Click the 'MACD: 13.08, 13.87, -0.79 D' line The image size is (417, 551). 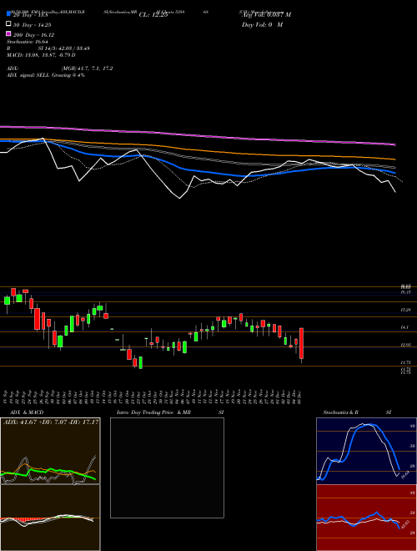point(41,55)
